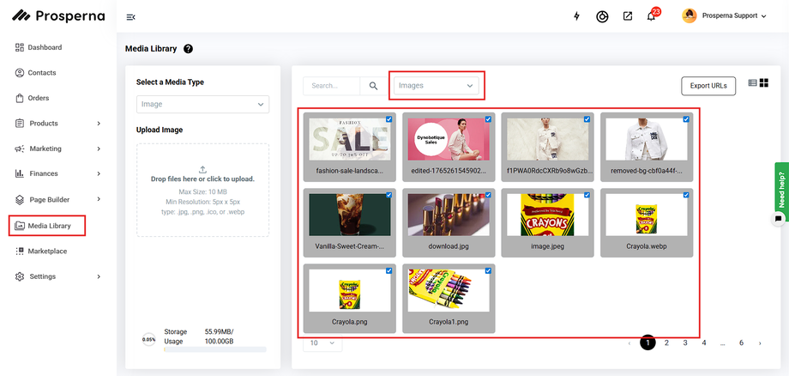Screen dimensions: 789x376
Task: Click the Marketplace icon
Action: pyautogui.click(x=20, y=252)
